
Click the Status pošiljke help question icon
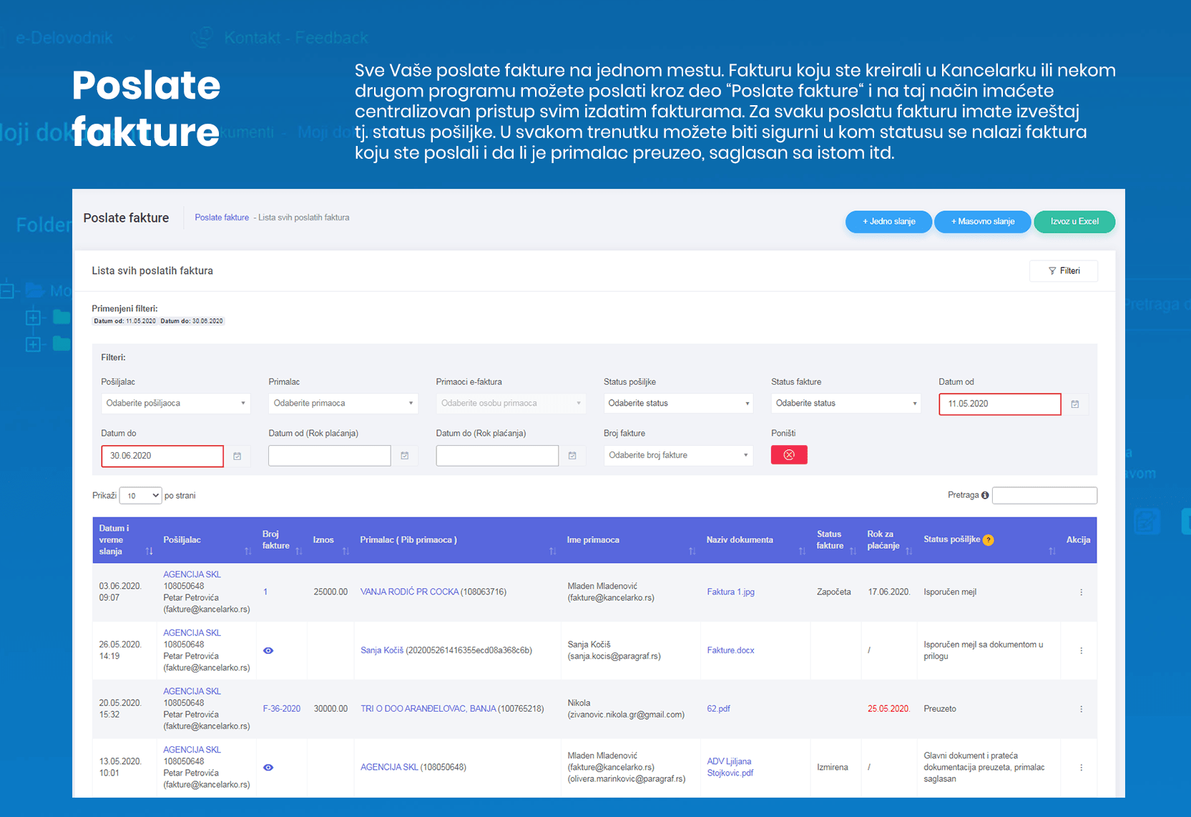coord(989,540)
